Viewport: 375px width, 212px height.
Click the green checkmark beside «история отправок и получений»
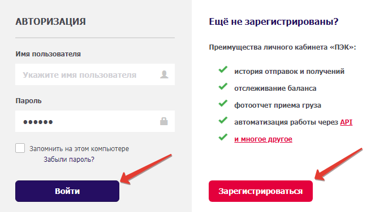223,70
